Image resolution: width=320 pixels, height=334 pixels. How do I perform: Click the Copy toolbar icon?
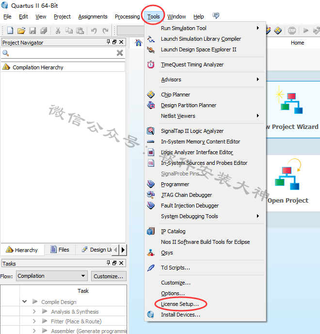(x=69, y=31)
